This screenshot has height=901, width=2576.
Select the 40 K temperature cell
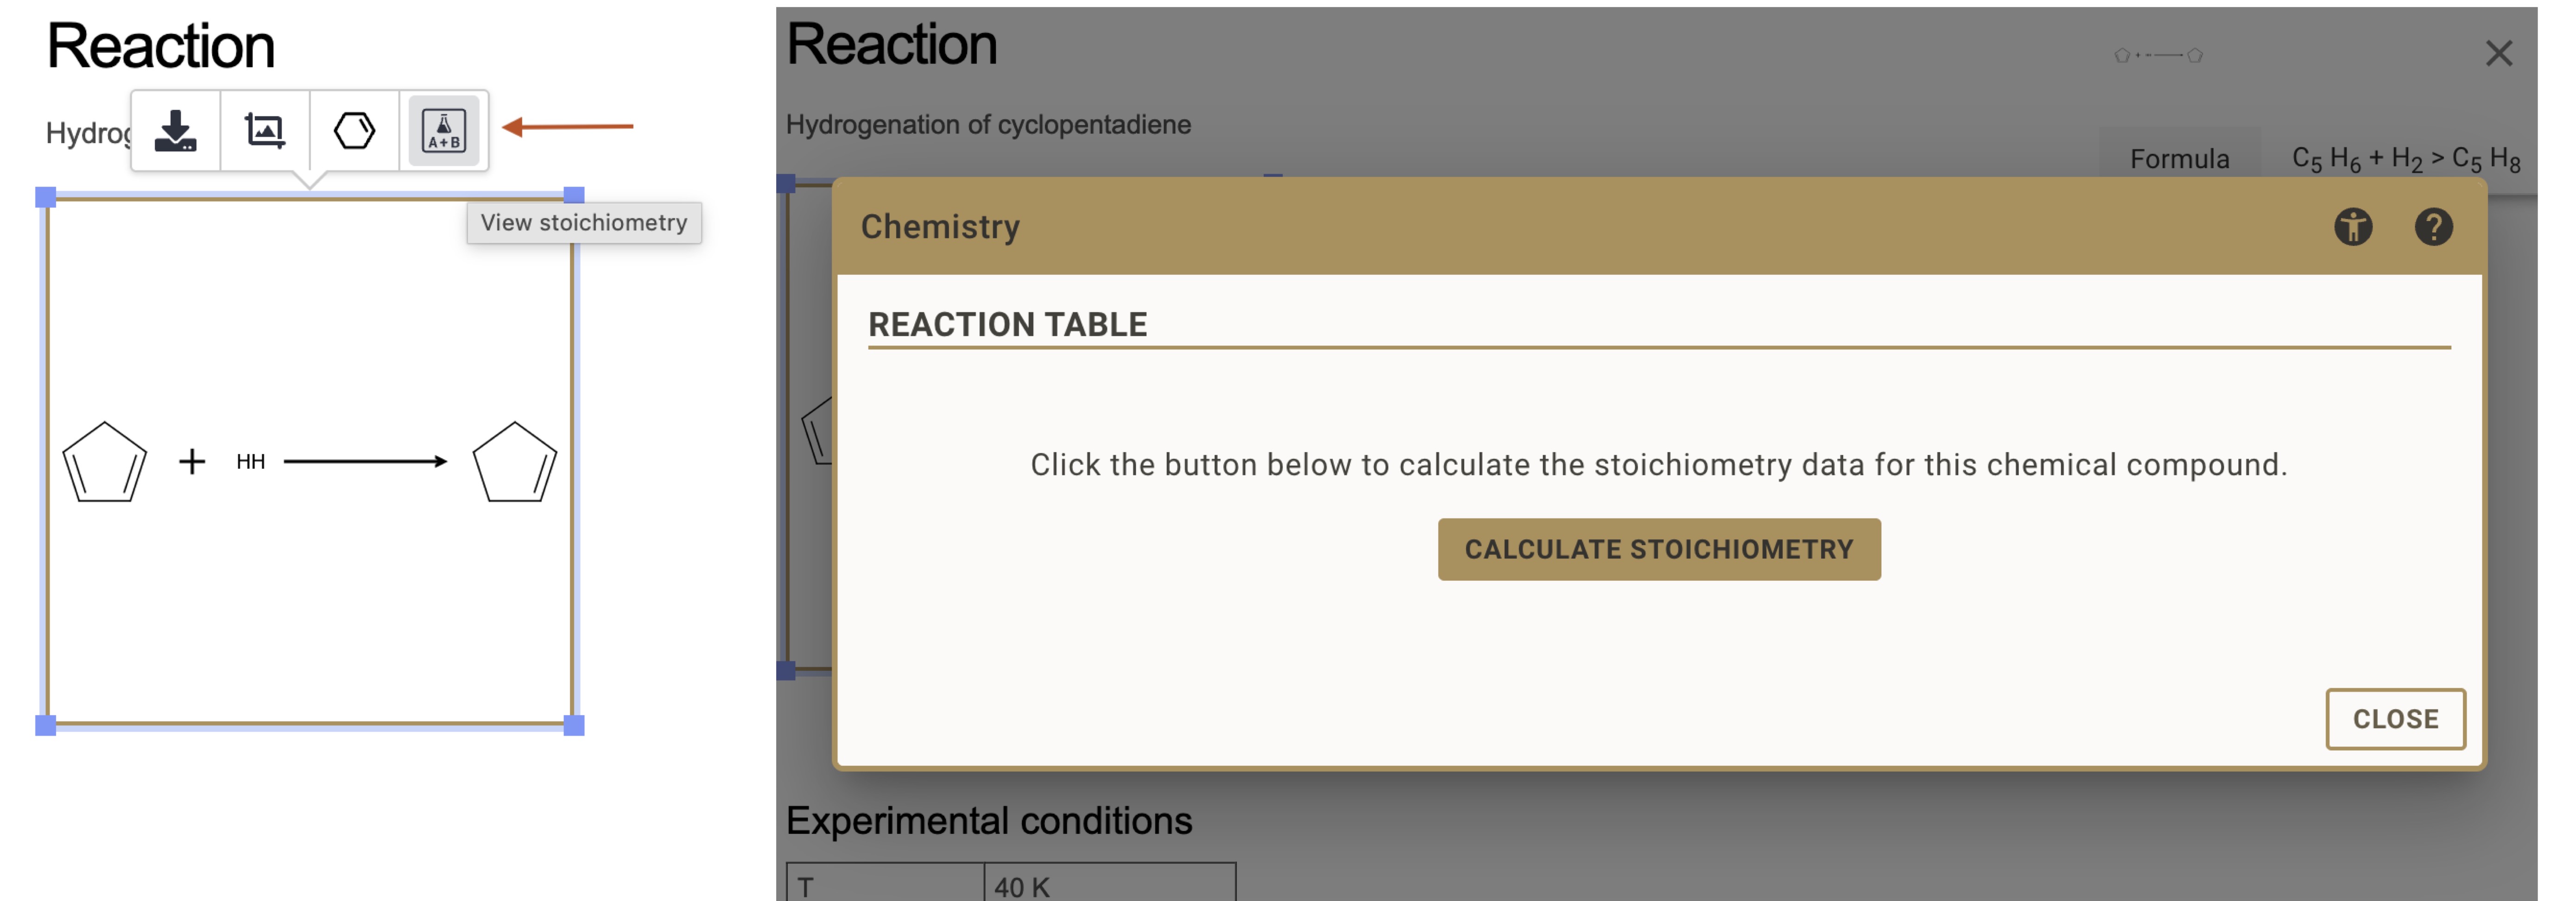point(1108,885)
